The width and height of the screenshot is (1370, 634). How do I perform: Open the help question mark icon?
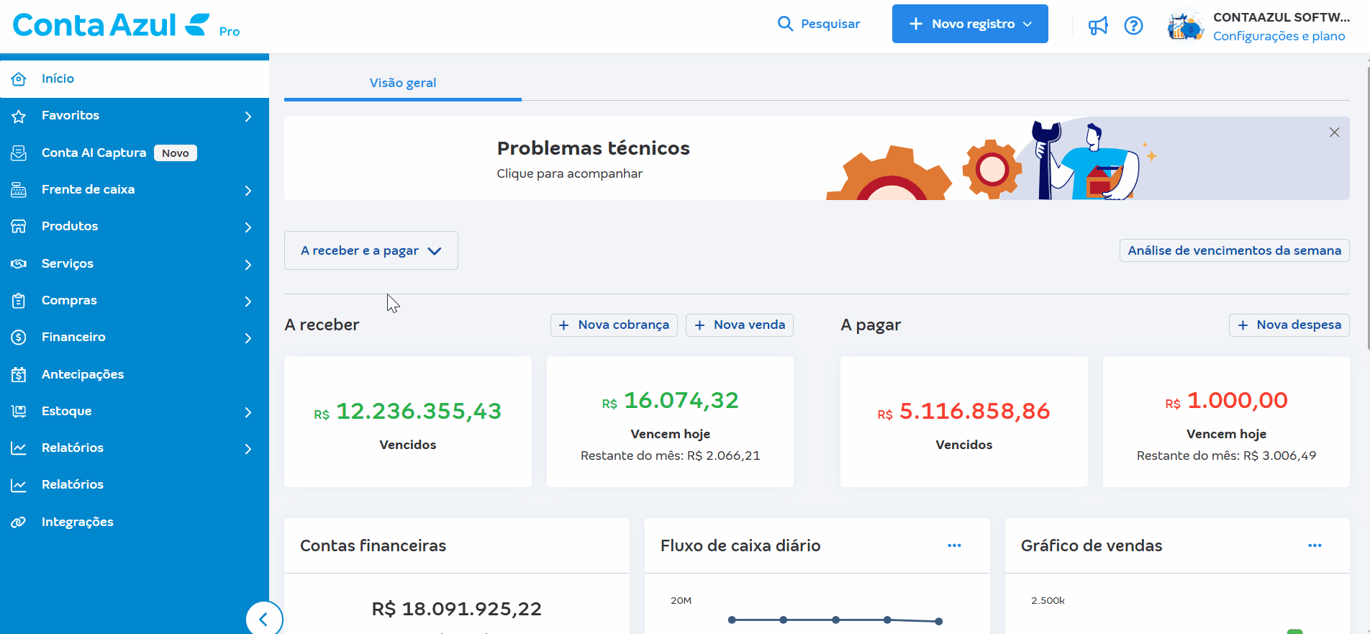click(1133, 26)
